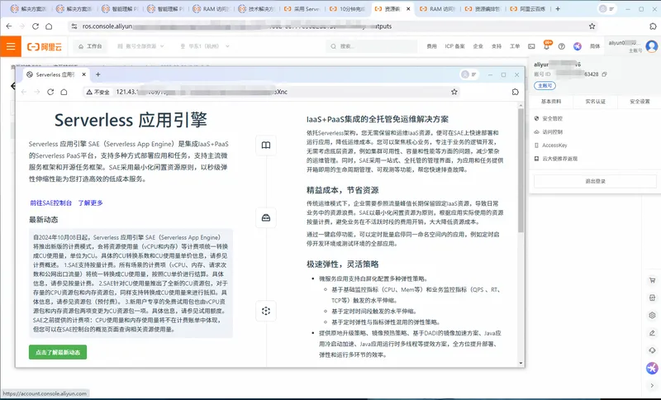
Task: Click the 阿里云 logo
Action: 45,47
